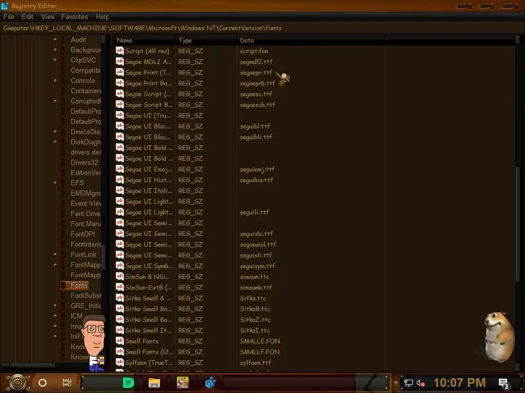525x393 pixels.
Task: Open the Help menu
Action: click(102, 17)
